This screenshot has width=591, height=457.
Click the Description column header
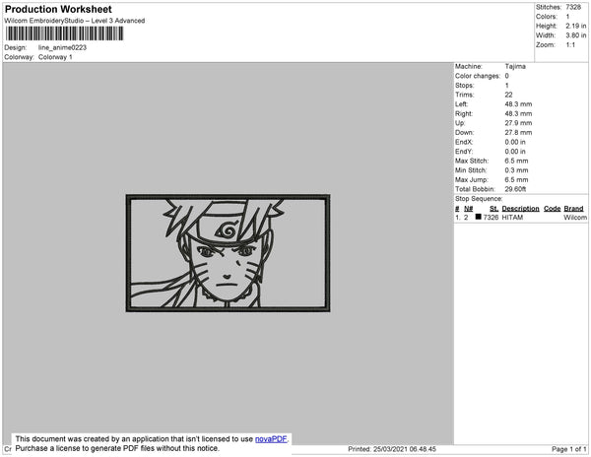(520, 209)
